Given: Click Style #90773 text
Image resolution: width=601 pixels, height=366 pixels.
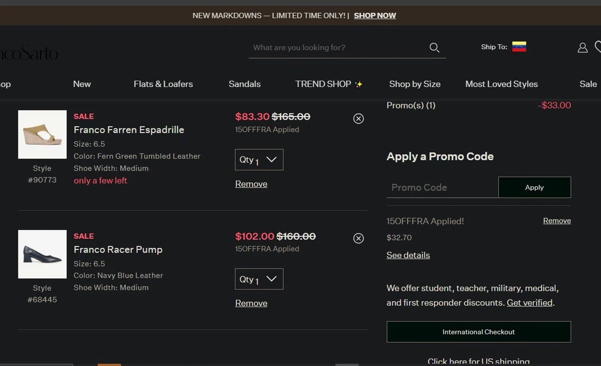Looking at the screenshot, I should click(x=42, y=174).
